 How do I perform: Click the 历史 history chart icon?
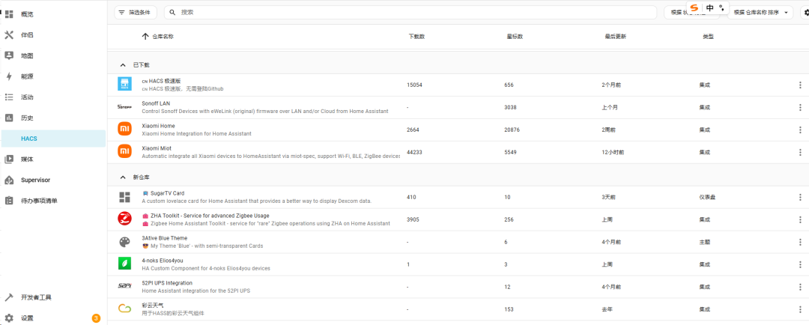tap(9, 118)
